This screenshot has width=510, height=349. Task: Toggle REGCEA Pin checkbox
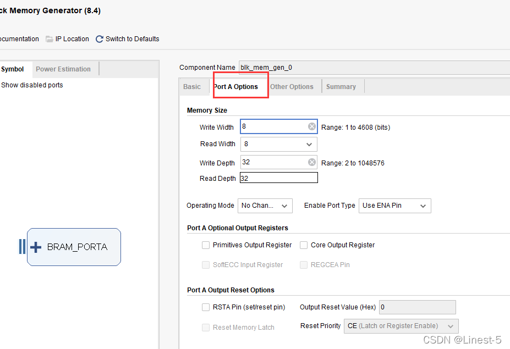click(304, 265)
